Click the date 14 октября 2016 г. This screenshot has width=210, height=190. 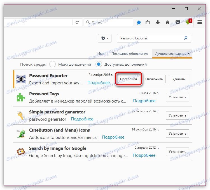click(145, 129)
